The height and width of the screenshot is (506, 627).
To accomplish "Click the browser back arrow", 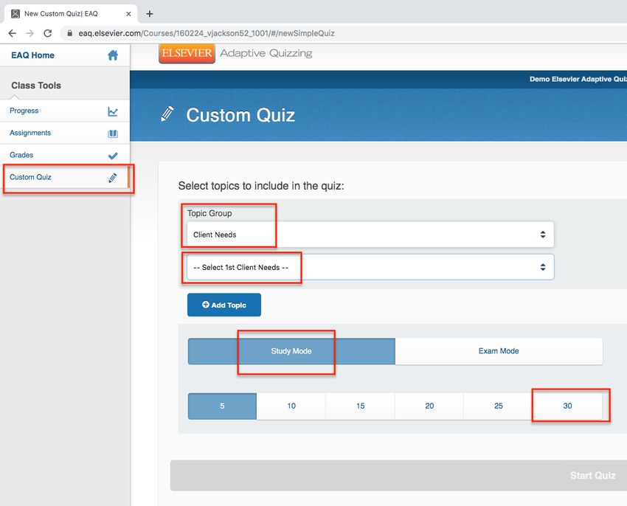I will pos(13,33).
